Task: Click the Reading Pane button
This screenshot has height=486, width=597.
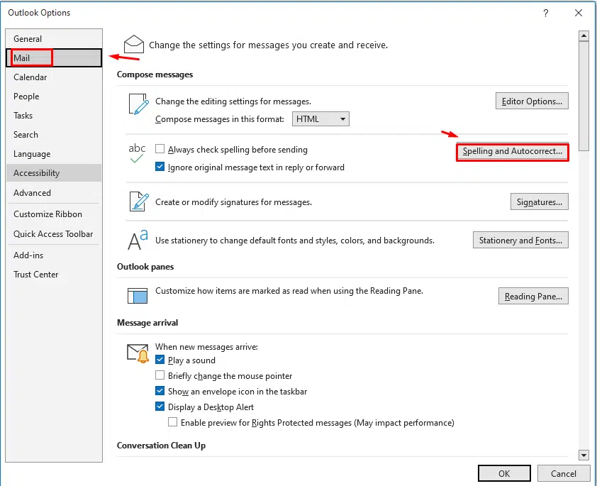Action: [x=533, y=296]
